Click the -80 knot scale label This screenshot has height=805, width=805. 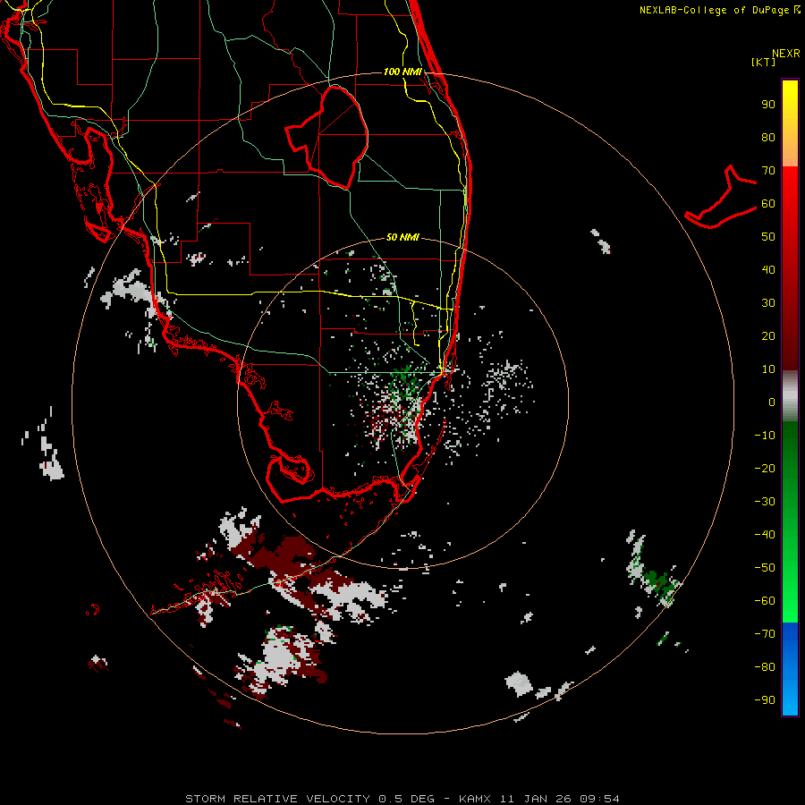click(765, 667)
